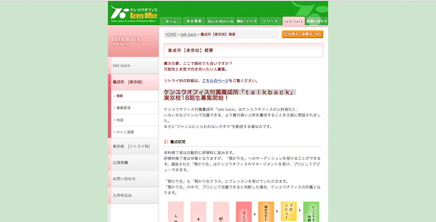Viewport: 436px width, 222px height.
Task: Click the Kenyu Office logo
Action: coord(134,12)
